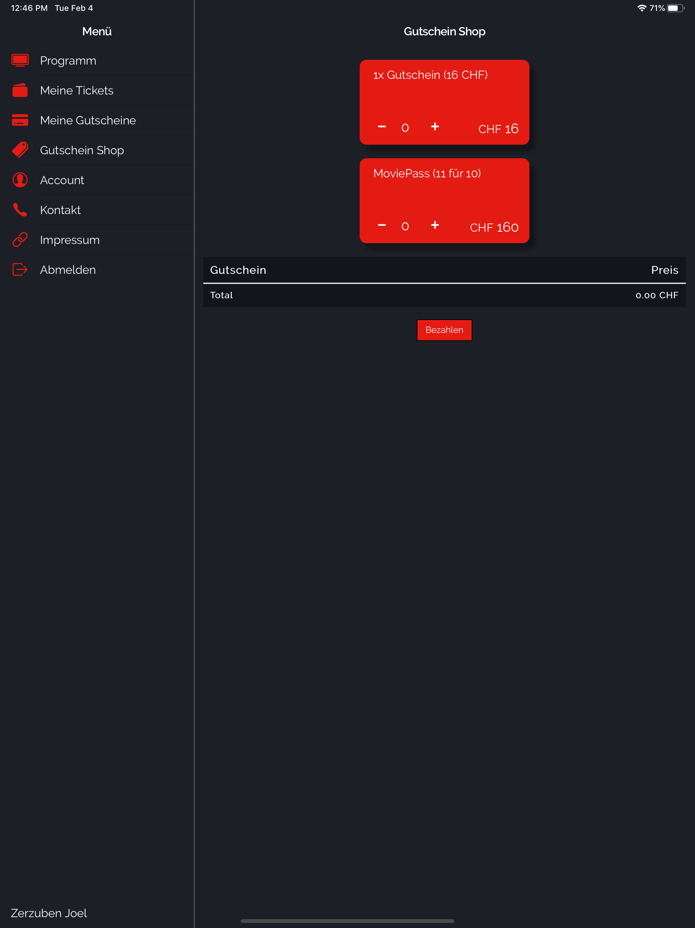Viewport: 695px width, 928px height.
Task: Select the Gutschein Shop tag icon
Action: click(20, 150)
